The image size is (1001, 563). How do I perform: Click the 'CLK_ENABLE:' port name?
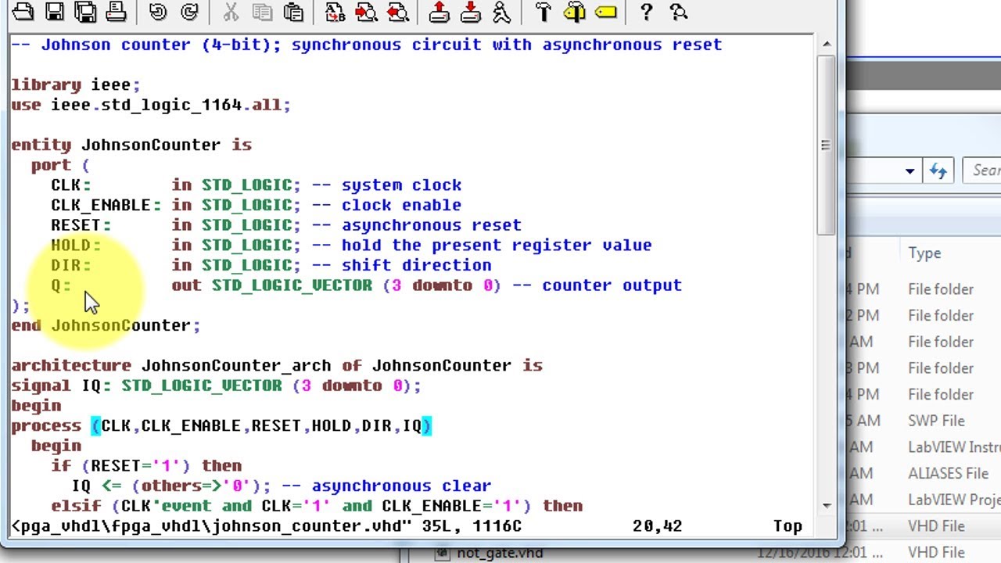(x=106, y=205)
